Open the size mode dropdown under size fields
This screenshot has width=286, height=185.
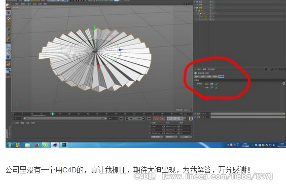(171, 137)
